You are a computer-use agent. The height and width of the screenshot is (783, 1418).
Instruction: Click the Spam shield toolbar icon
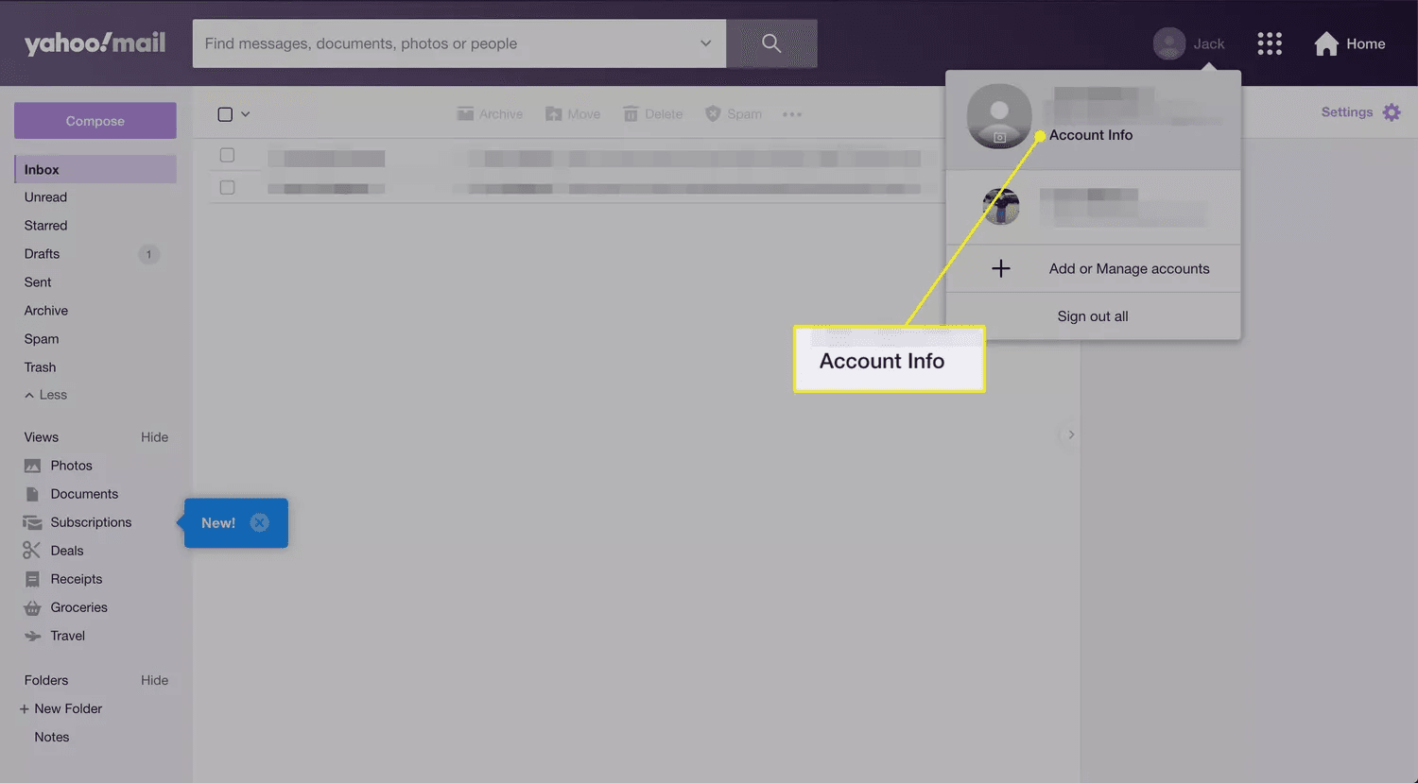tap(713, 114)
